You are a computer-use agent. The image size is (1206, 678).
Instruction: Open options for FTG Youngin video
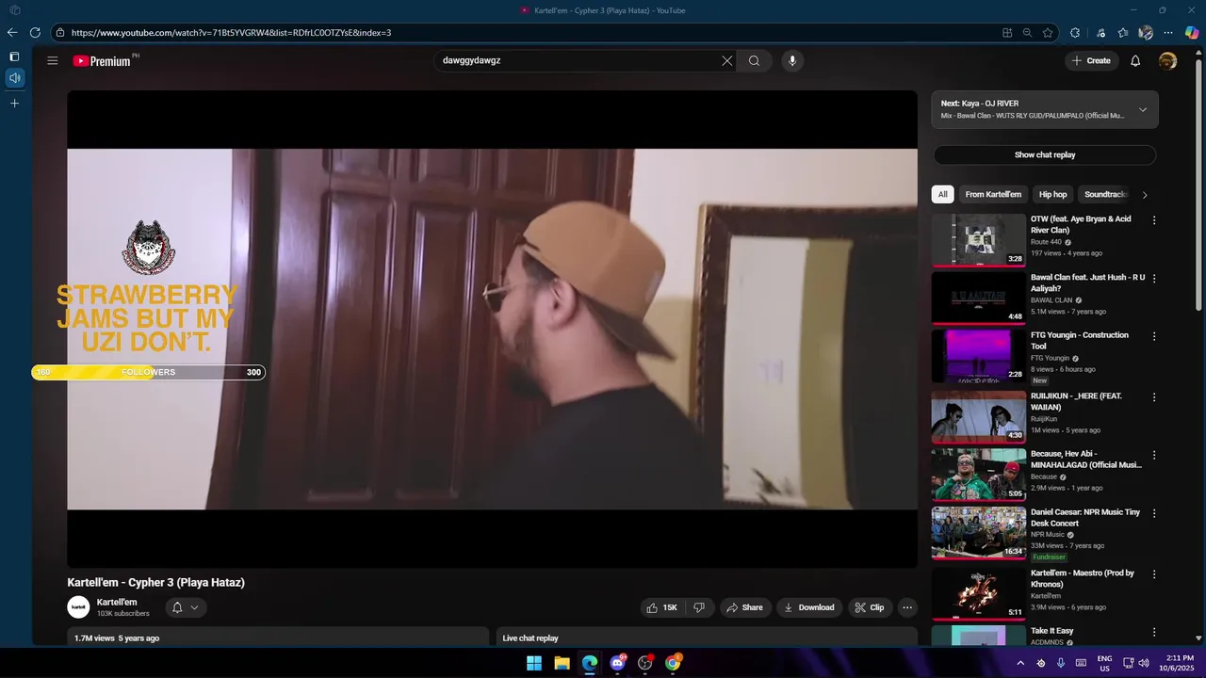pos(1154,336)
